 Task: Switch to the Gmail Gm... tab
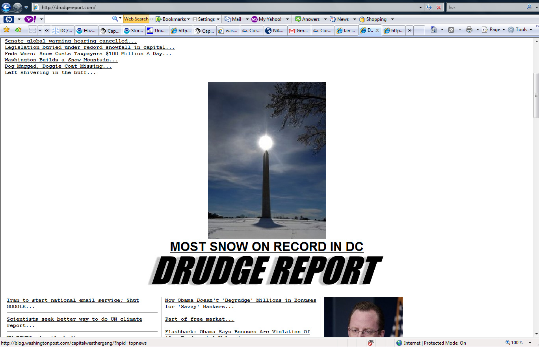click(x=299, y=30)
